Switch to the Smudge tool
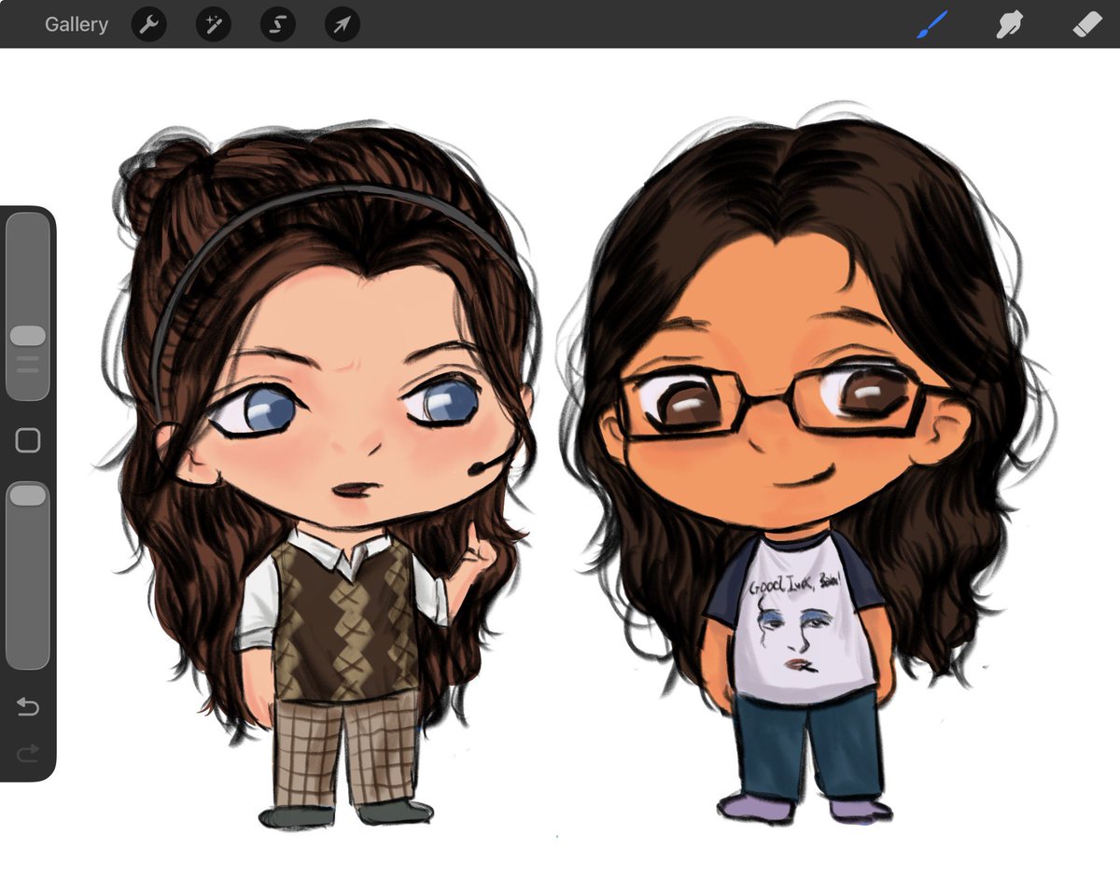Viewport: 1120px width, 875px height. point(1009,25)
